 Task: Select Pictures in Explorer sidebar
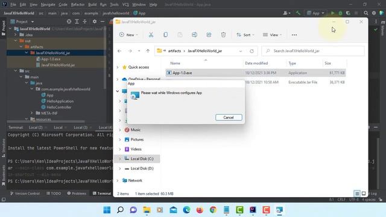click(137, 139)
